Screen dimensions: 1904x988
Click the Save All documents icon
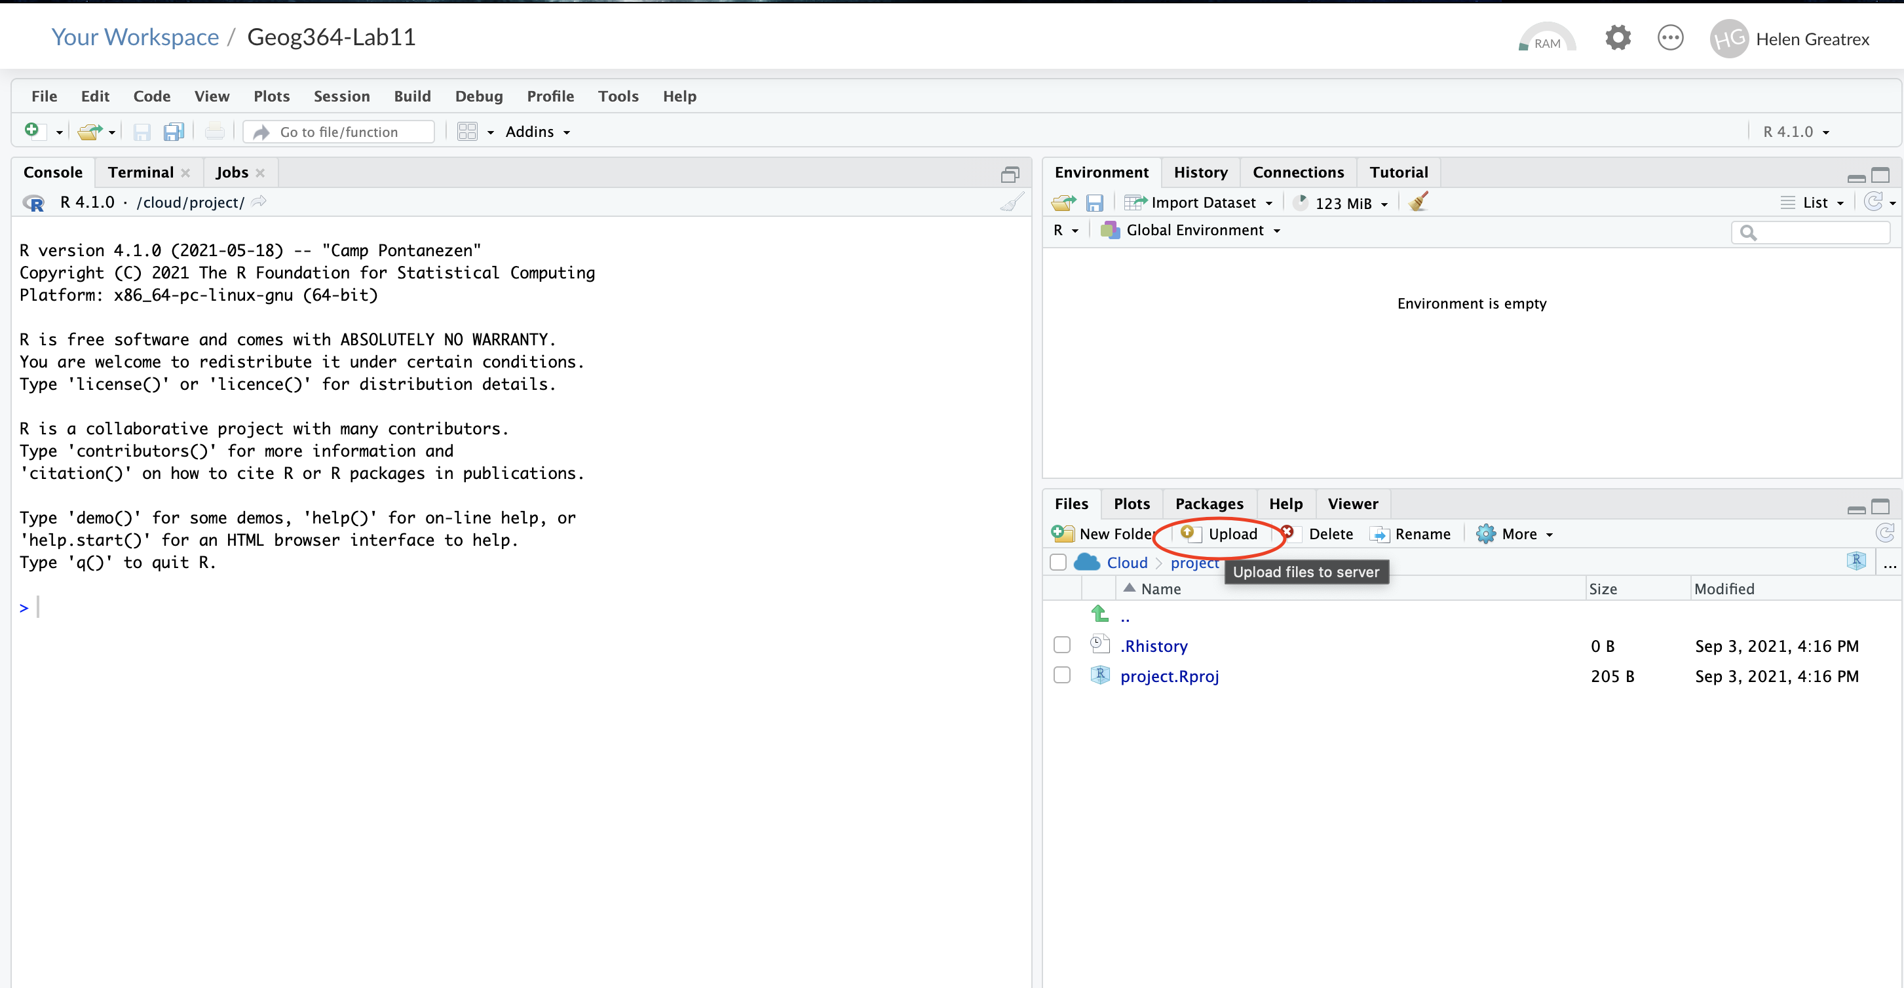click(x=174, y=132)
